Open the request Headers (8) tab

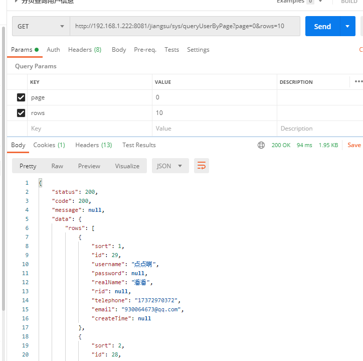pyautogui.click(x=85, y=50)
